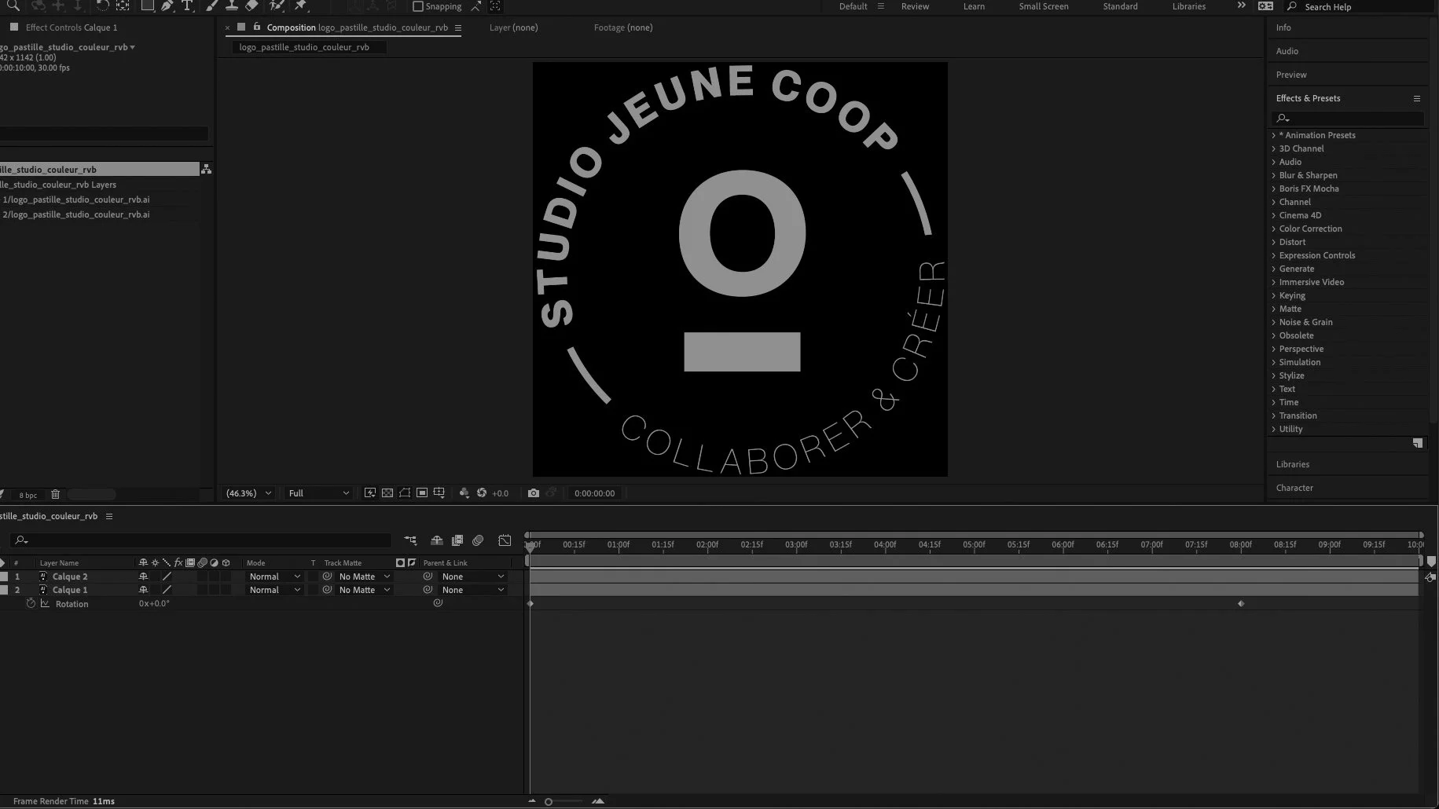Open the Full resolution dropdown
Screen dimensions: 1439x809
tap(318, 493)
